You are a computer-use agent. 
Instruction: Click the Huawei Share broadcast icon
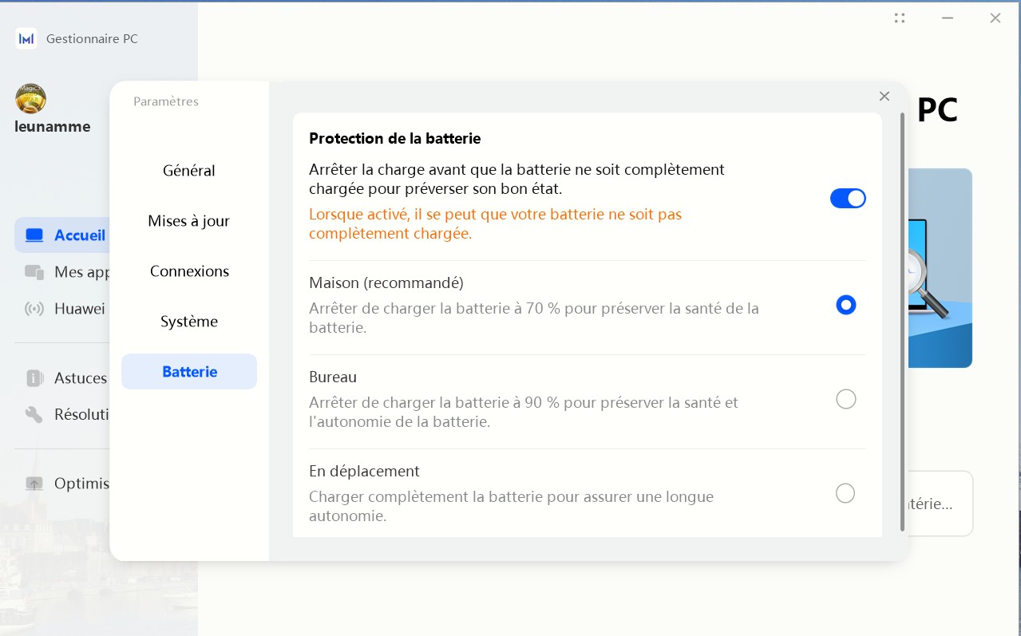point(34,309)
